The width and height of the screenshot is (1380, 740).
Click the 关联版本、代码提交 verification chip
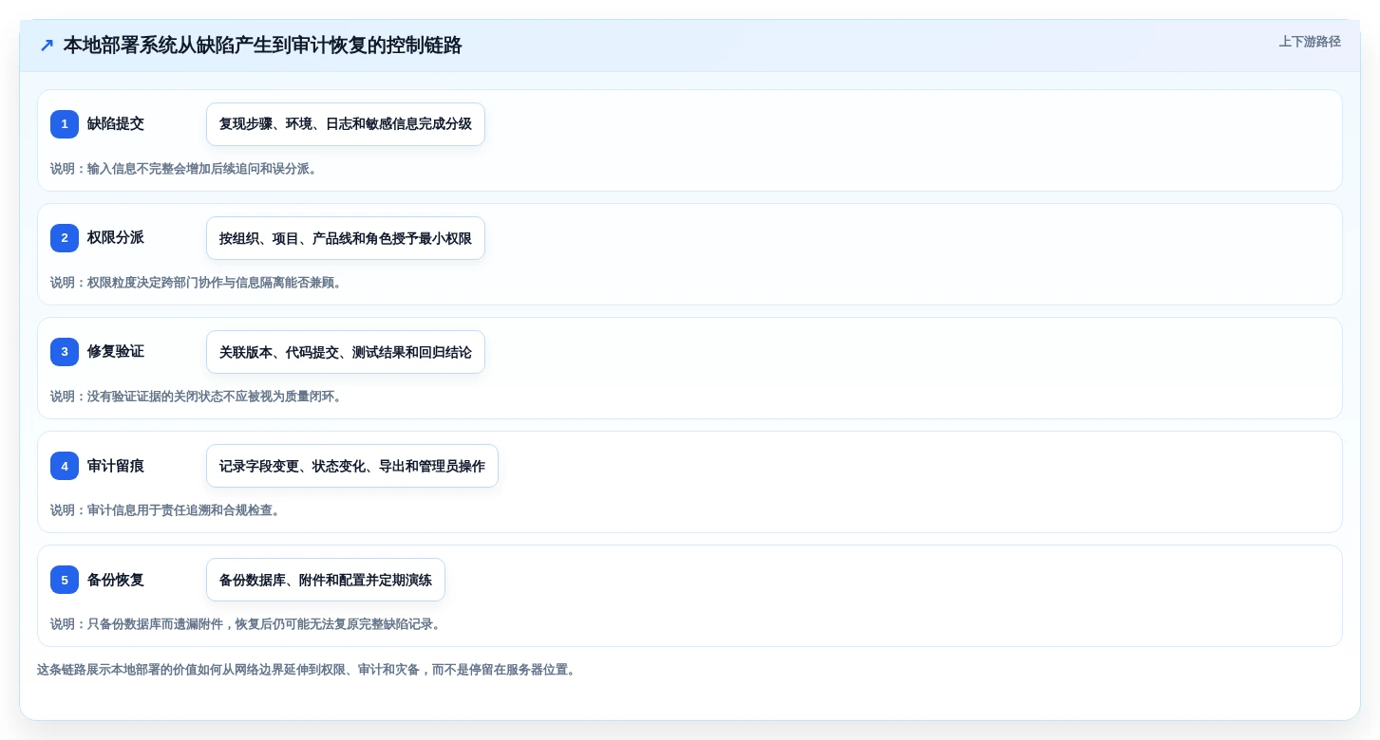pyautogui.click(x=346, y=352)
